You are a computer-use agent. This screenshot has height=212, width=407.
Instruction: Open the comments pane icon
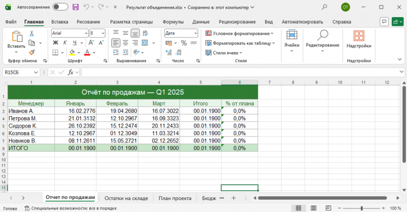point(384,22)
